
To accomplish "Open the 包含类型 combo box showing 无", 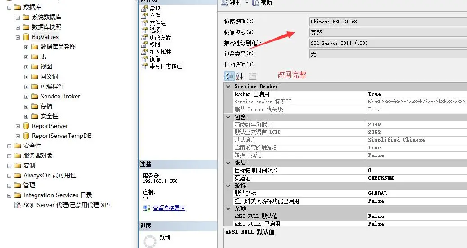I will [388, 54].
